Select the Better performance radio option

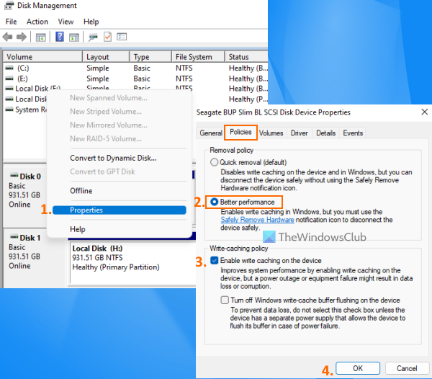pos(214,202)
